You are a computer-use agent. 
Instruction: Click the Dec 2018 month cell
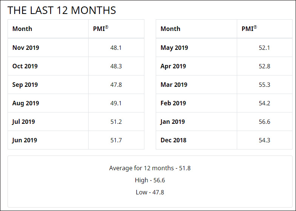click(173, 140)
